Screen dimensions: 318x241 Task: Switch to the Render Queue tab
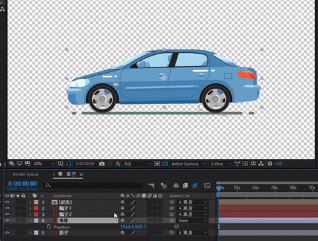26,174
